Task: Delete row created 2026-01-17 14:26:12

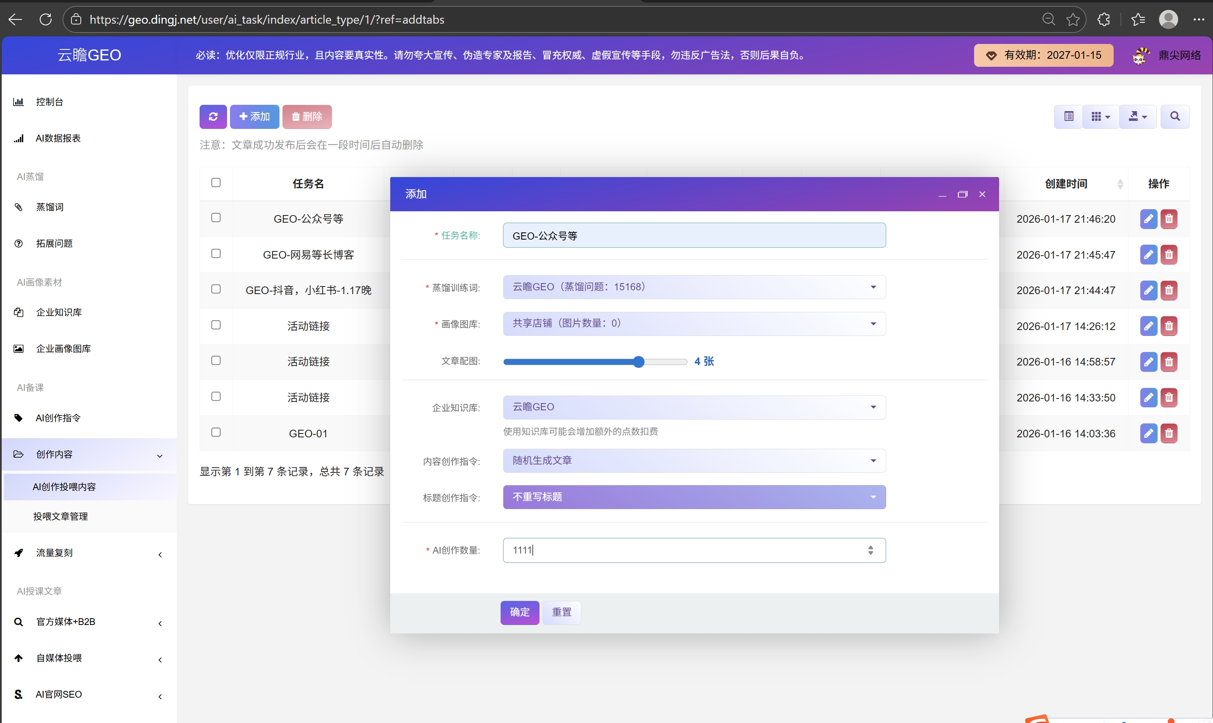Action: (1169, 326)
